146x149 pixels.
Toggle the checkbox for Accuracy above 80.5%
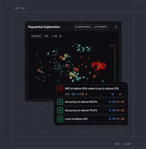(x=60, y=102)
